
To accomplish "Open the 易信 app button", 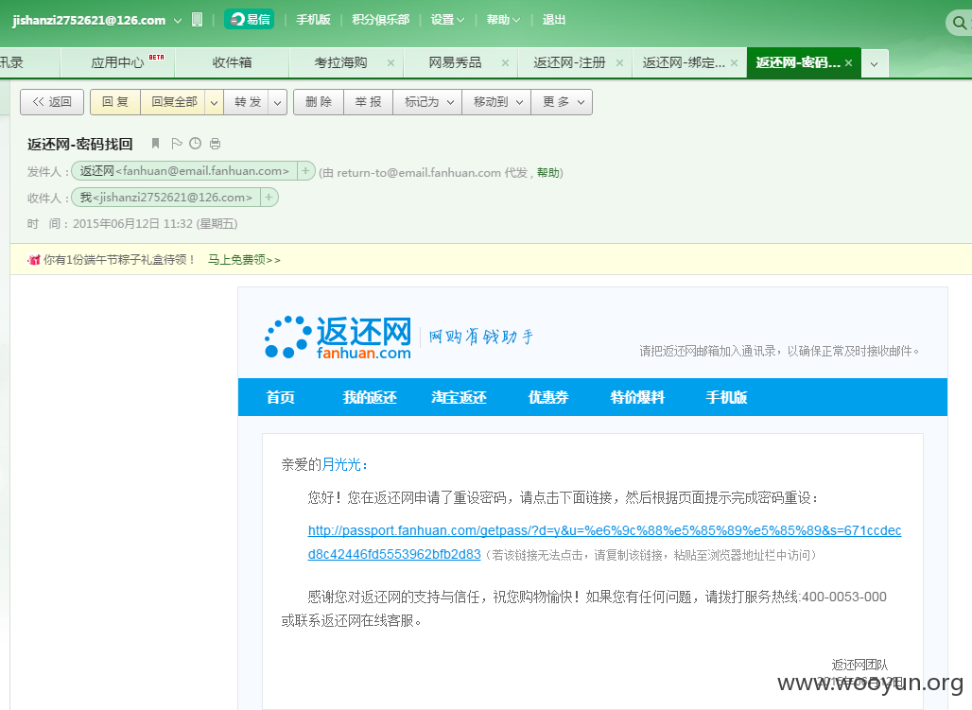I will pyautogui.click(x=250, y=20).
